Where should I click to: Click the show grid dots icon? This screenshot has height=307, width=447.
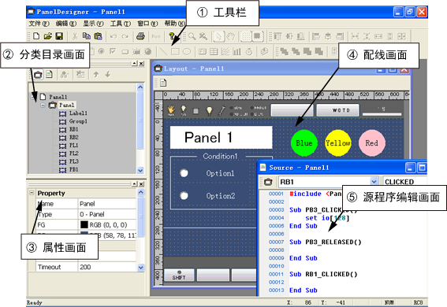click(x=246, y=36)
